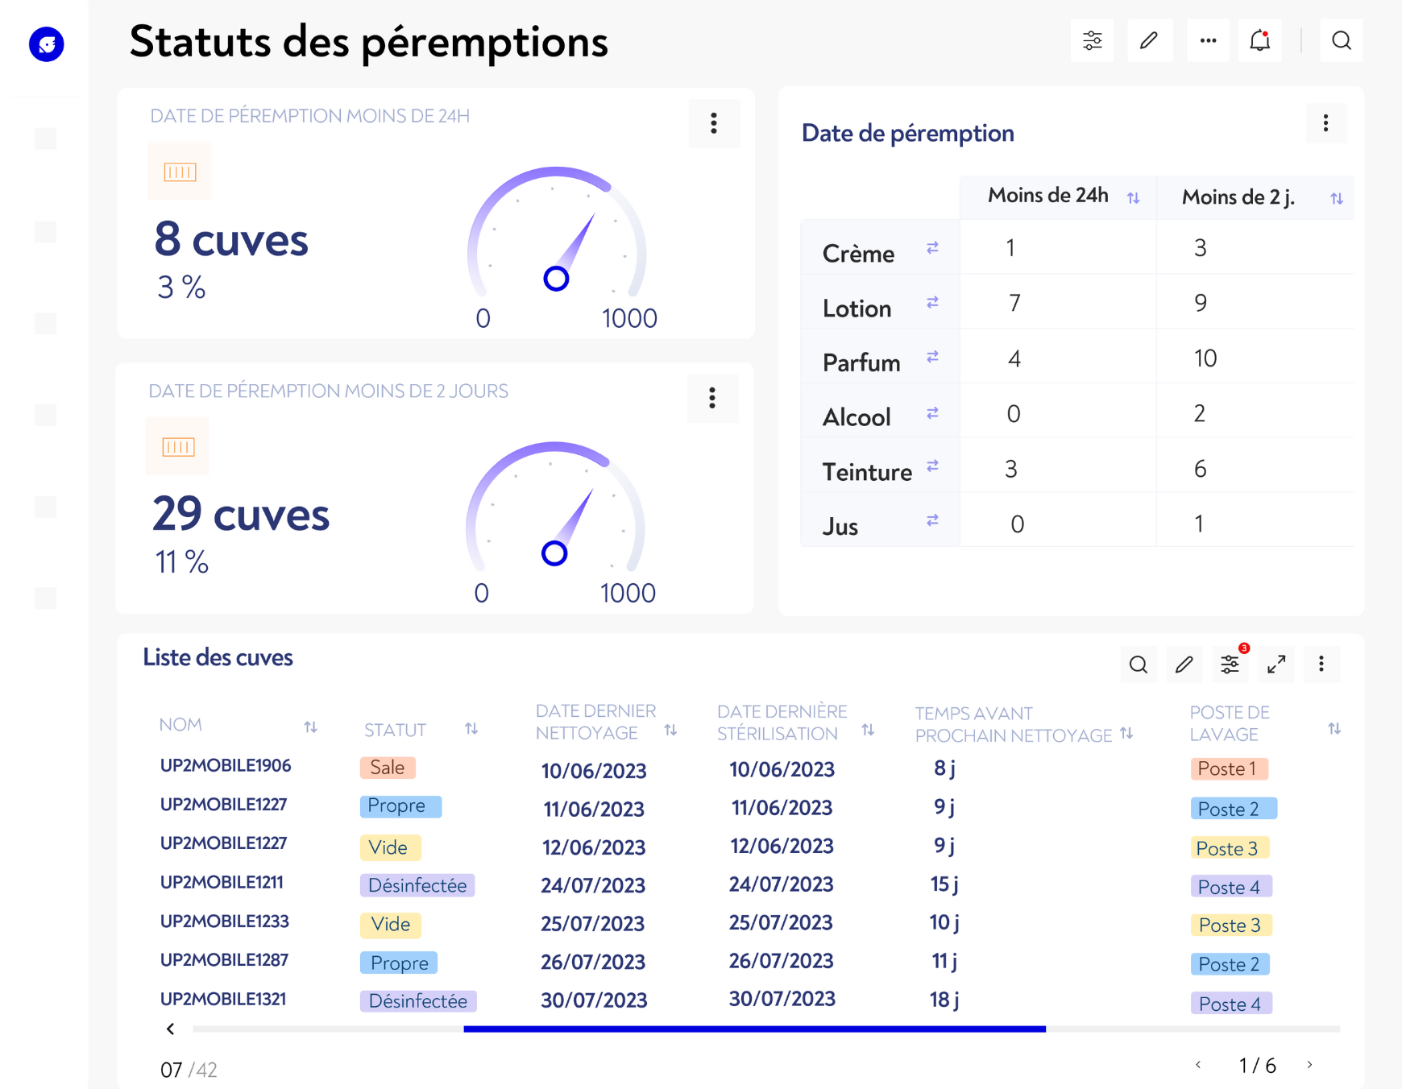Toggle the swap icon beside Parfum
The height and width of the screenshot is (1089, 1402).
(932, 357)
